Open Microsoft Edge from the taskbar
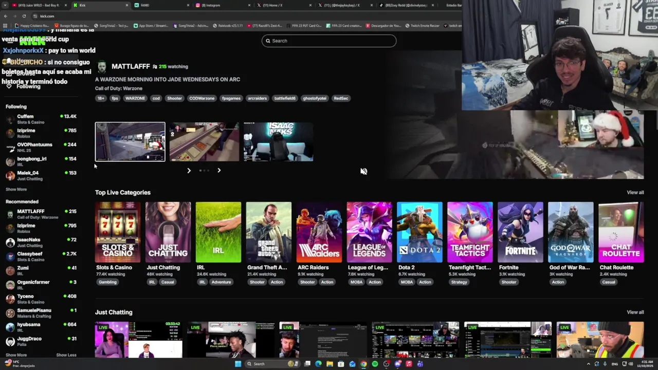The width and height of the screenshot is (658, 370). [x=318, y=364]
